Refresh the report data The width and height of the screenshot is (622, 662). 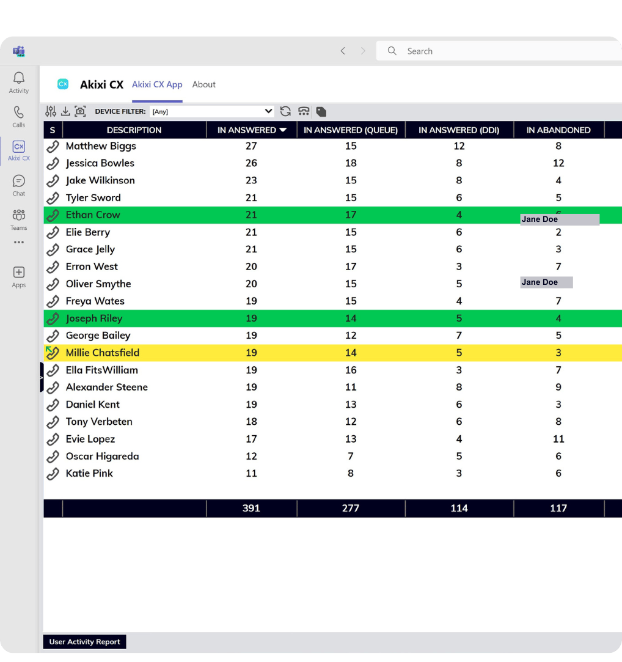pos(285,111)
